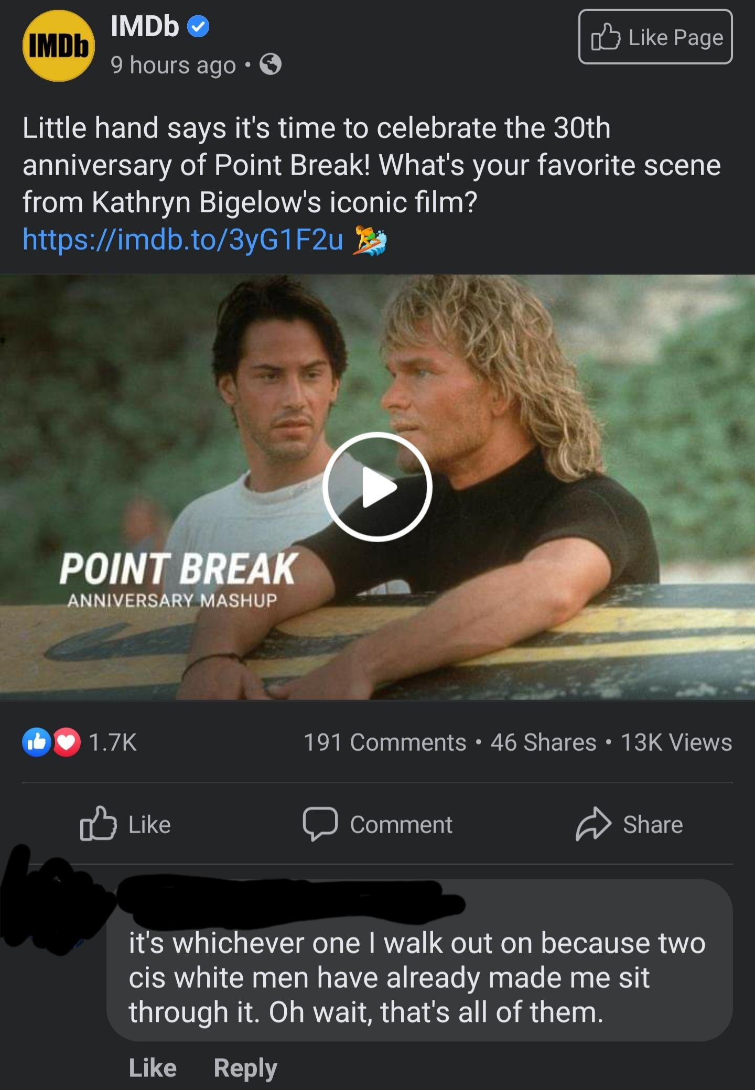Share the IMDb post

pos(629,825)
